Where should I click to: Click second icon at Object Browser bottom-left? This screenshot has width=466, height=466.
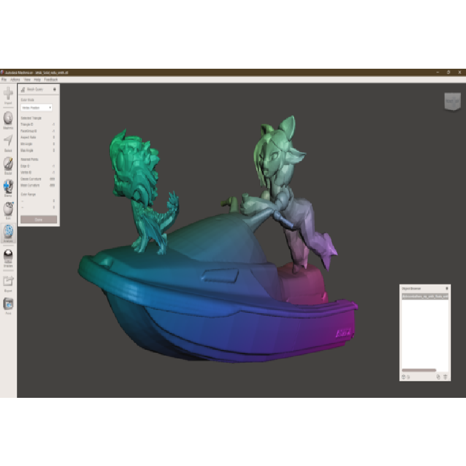408,377
